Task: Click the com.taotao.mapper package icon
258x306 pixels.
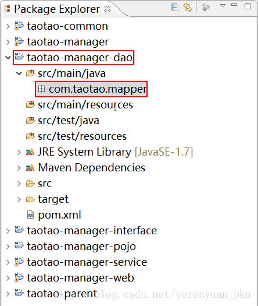Action: point(41,89)
